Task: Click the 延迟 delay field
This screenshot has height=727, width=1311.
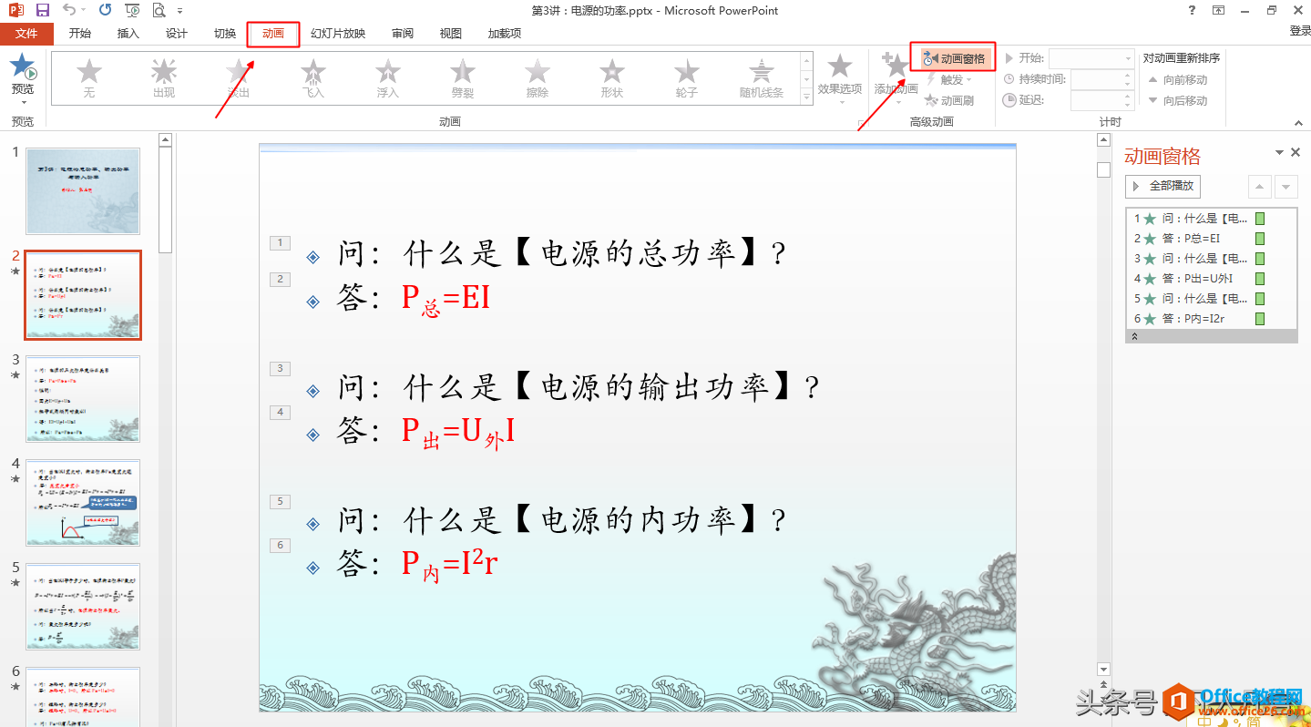Action: [x=1101, y=100]
